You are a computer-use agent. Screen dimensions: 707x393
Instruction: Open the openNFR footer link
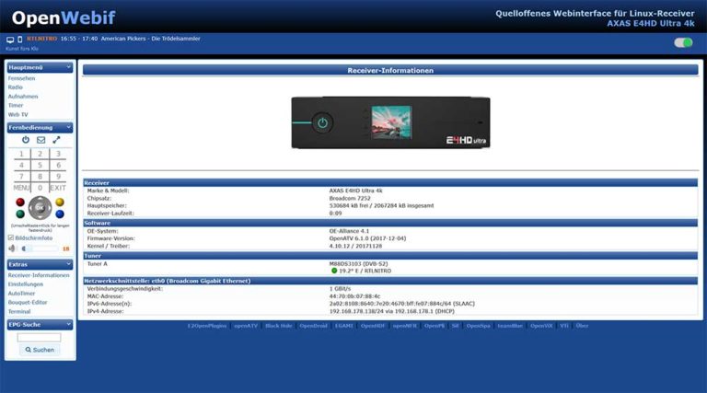coord(404,326)
